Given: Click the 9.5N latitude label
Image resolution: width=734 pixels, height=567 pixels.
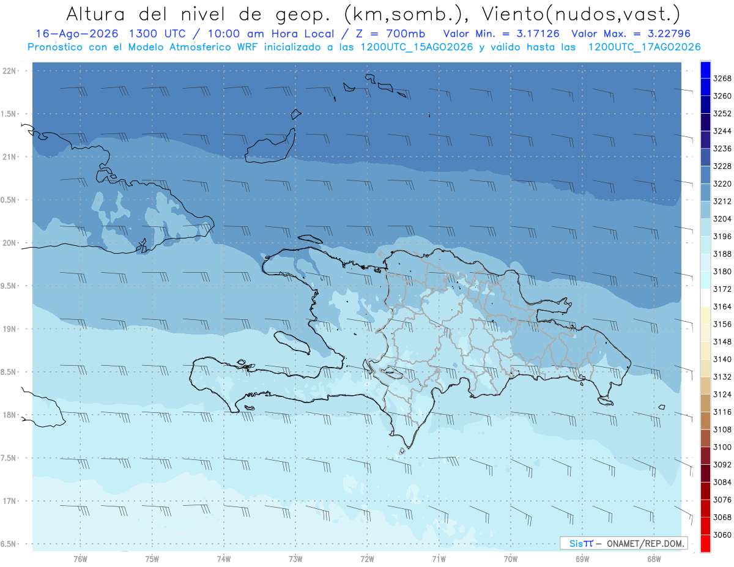Looking at the screenshot, I should click(x=9, y=286).
